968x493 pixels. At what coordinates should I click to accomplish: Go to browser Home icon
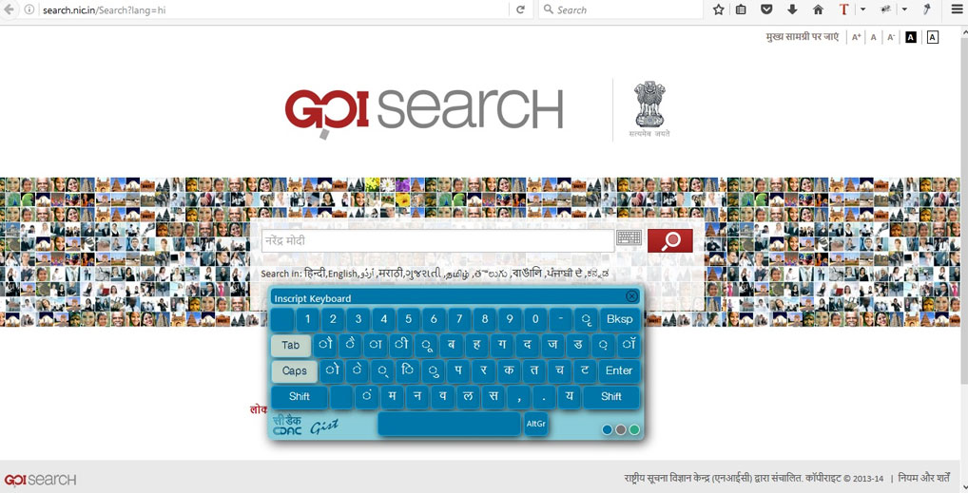(x=818, y=9)
